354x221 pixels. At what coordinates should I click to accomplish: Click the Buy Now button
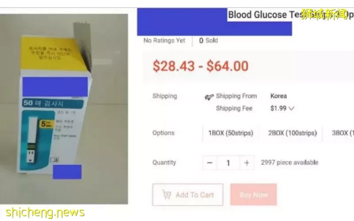tap(254, 194)
